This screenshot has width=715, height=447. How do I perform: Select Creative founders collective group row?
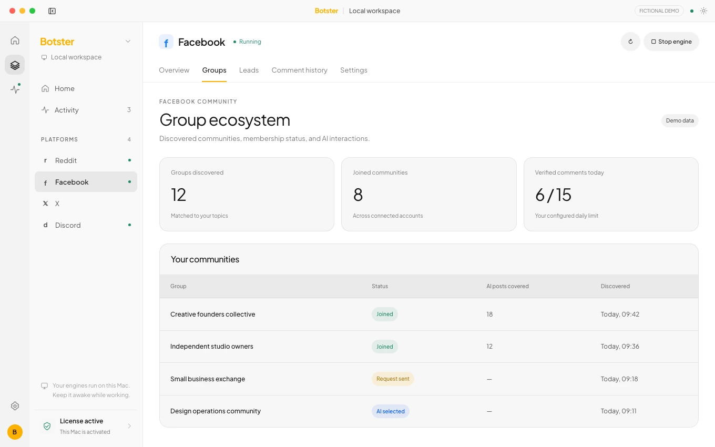[x=429, y=314]
